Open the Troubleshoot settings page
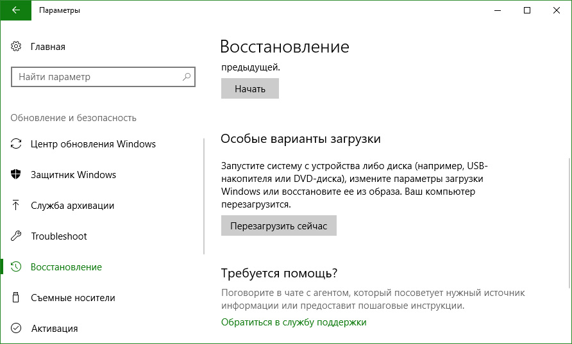 click(59, 236)
